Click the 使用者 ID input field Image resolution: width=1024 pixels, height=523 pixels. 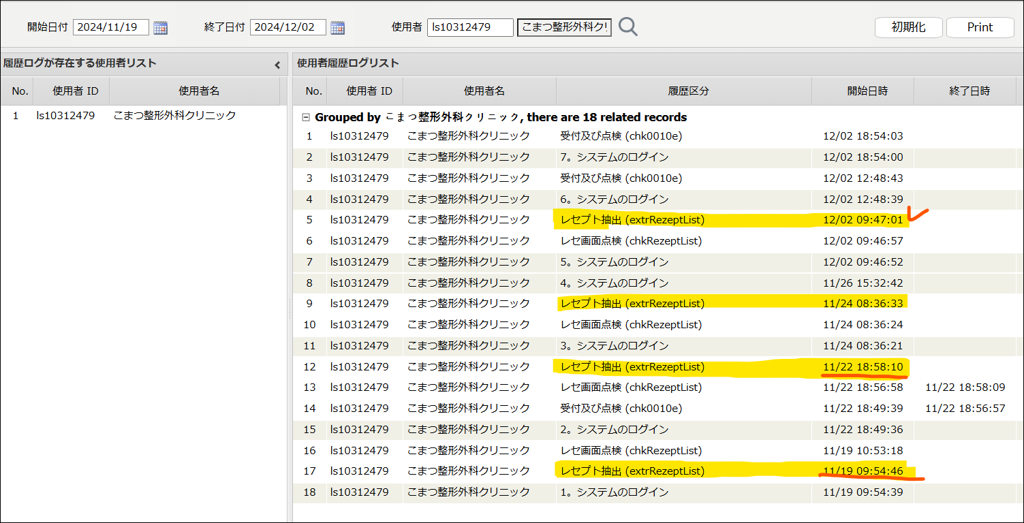click(470, 27)
